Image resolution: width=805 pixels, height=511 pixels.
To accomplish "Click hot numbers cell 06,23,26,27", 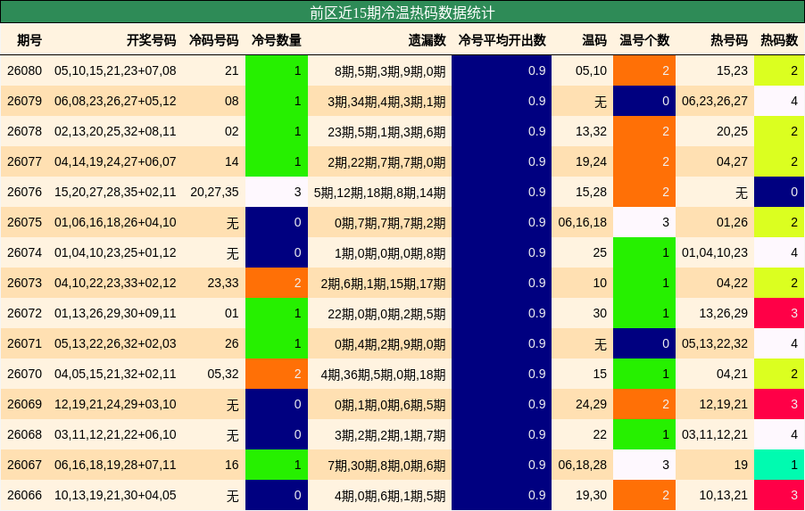I will coord(715,101).
